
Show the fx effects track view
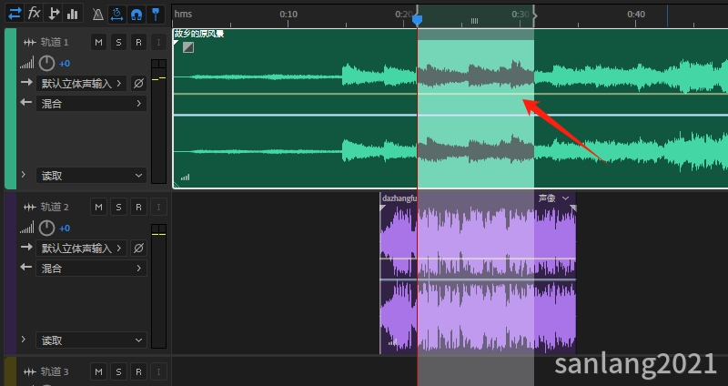tap(34, 13)
